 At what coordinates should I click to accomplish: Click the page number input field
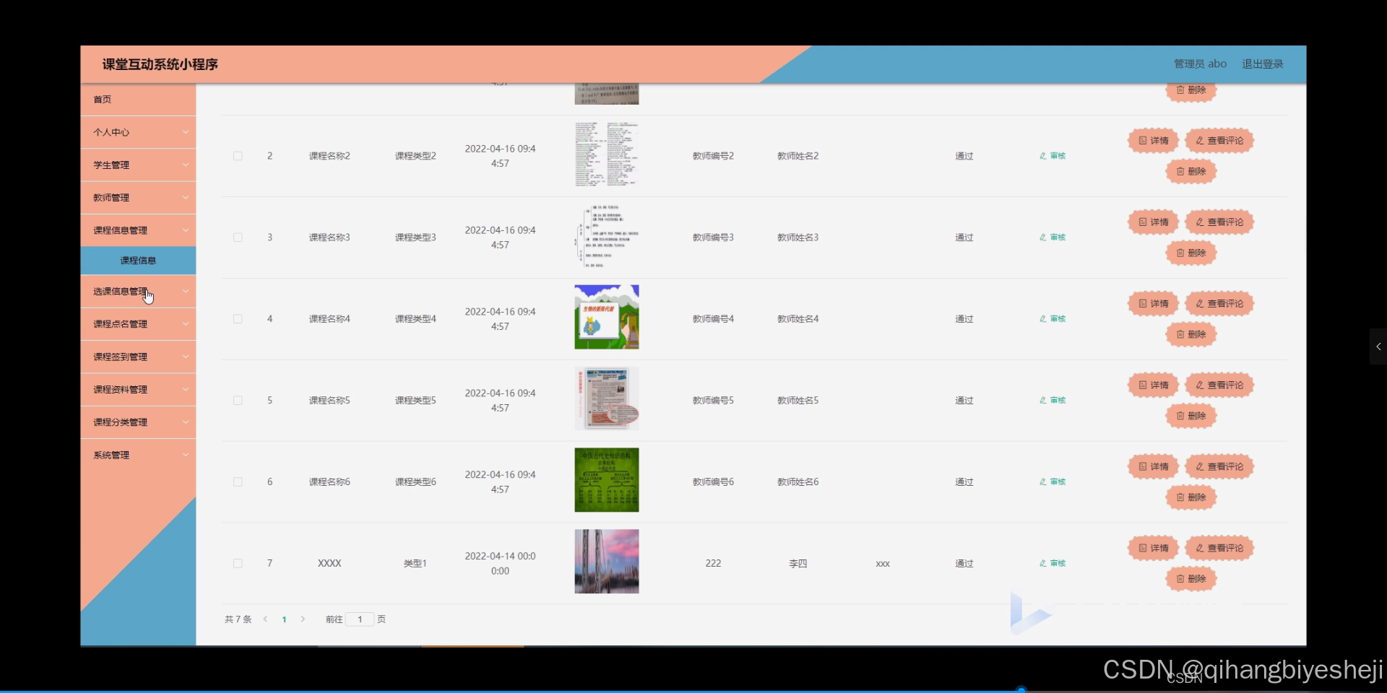360,619
